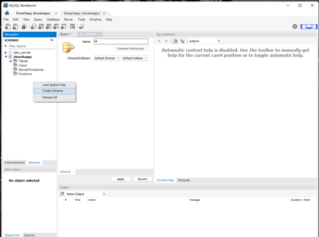The height and width of the screenshot is (237, 319).
Task: Click create new schema toolbar icon
Action: [33, 26]
